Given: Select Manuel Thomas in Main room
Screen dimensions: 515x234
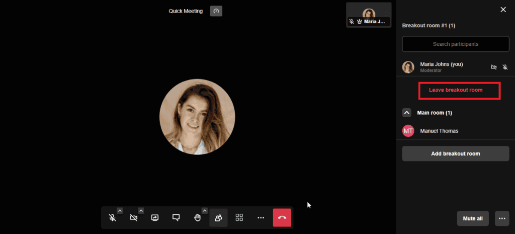Looking at the screenshot, I should (456, 131).
